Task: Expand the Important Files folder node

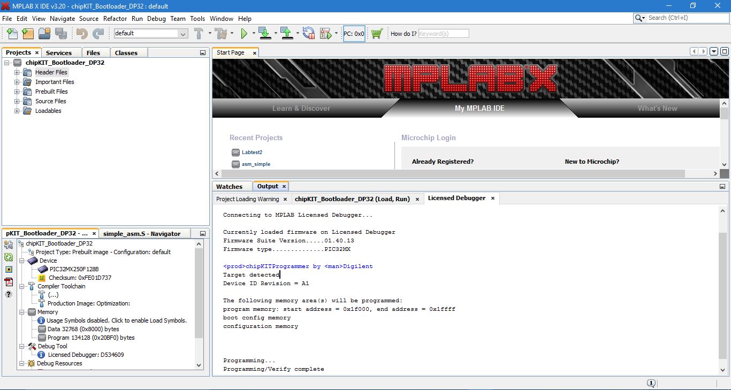Action: (x=17, y=82)
